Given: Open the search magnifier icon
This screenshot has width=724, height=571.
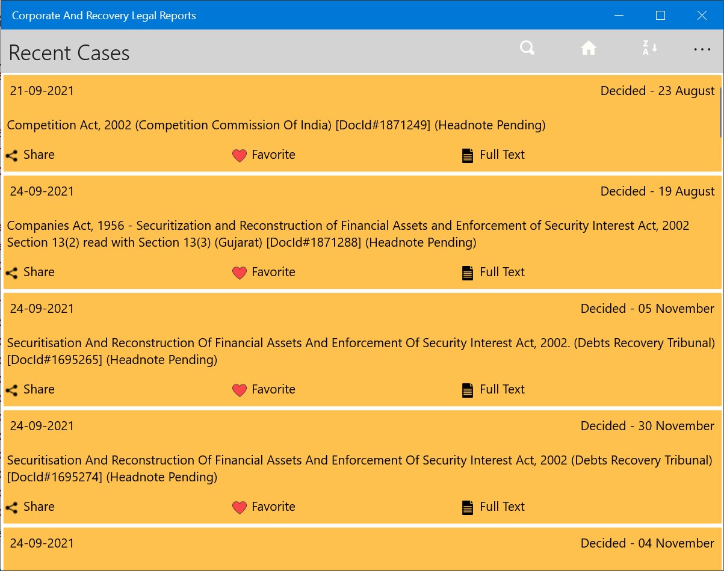Looking at the screenshot, I should [527, 48].
